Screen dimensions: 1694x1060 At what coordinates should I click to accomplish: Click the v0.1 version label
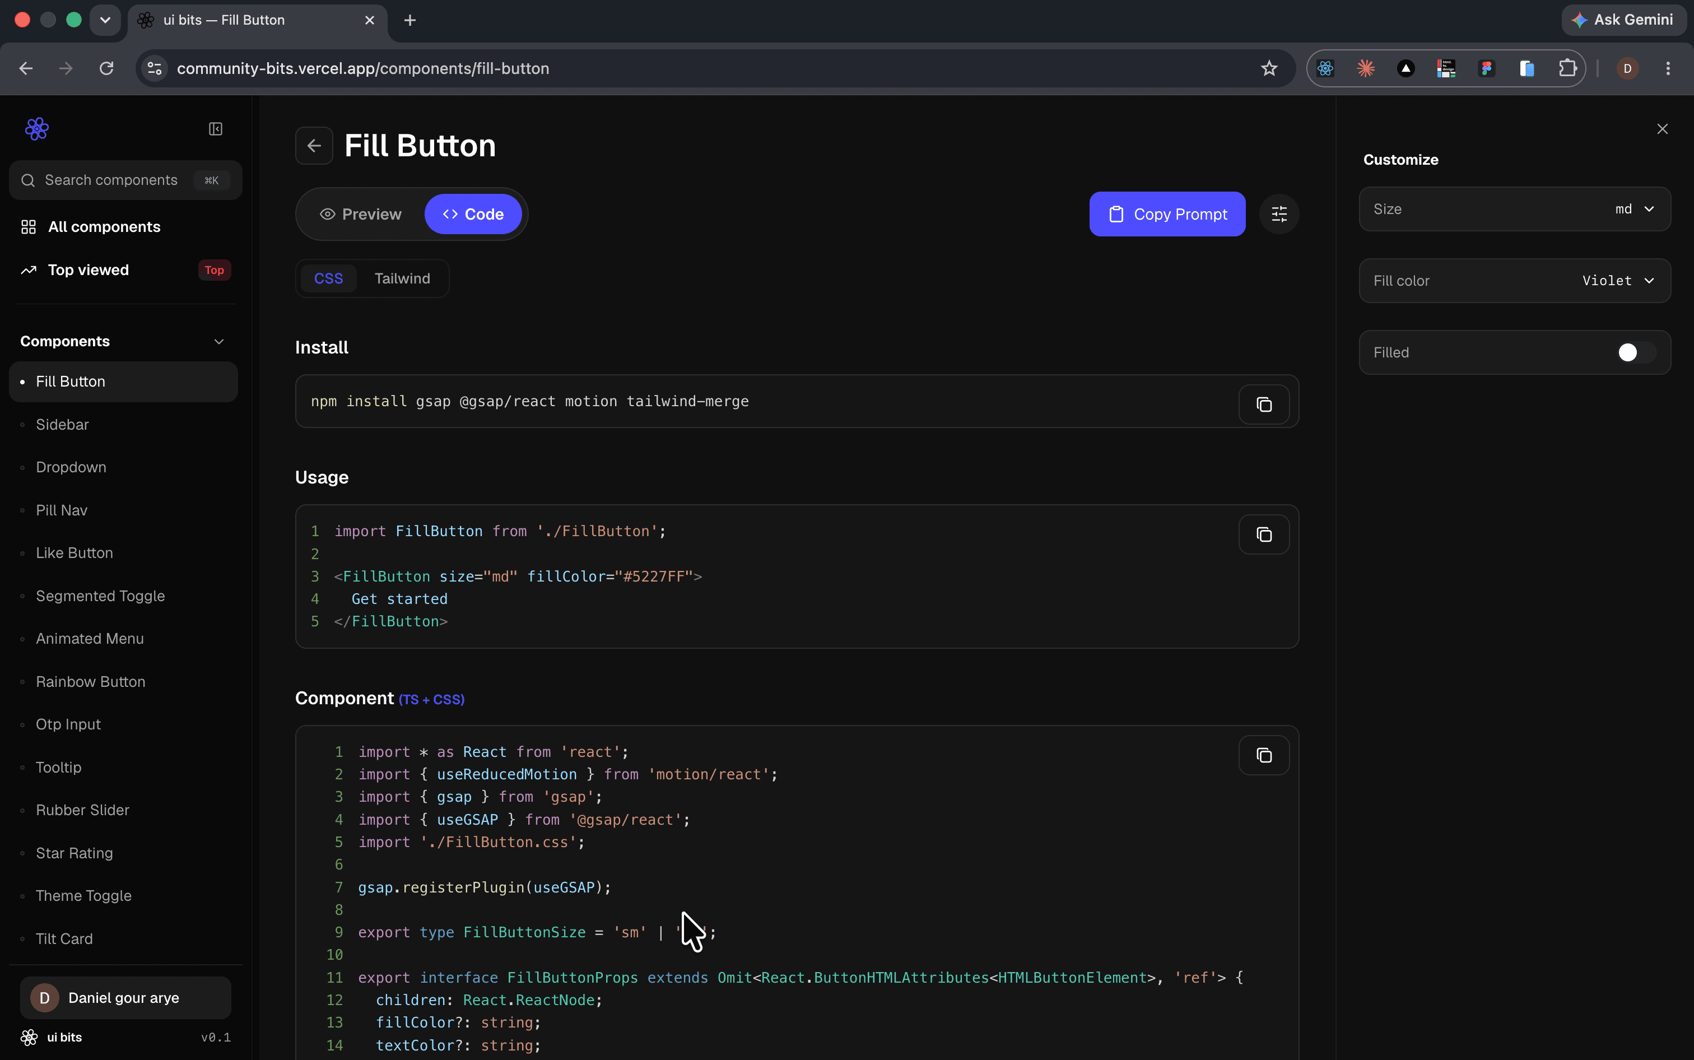pyautogui.click(x=216, y=1038)
